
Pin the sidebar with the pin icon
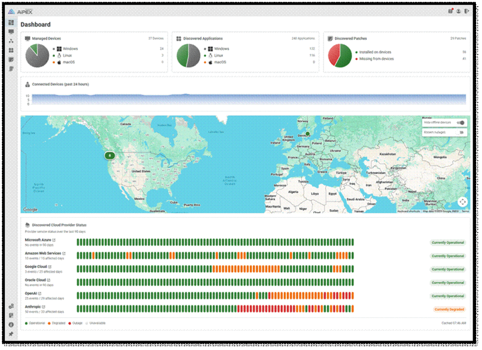(11, 334)
